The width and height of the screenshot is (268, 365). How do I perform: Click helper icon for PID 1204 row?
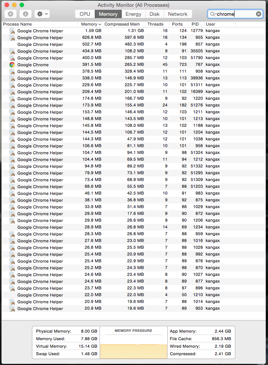coord(12,132)
